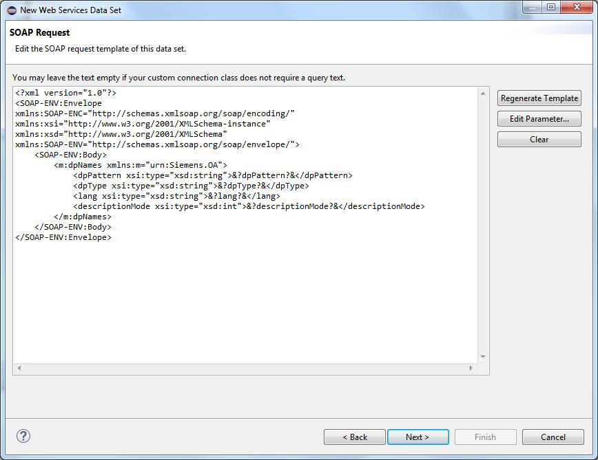
Task: Click the Eclipse icon in the title bar
Action: (12, 10)
